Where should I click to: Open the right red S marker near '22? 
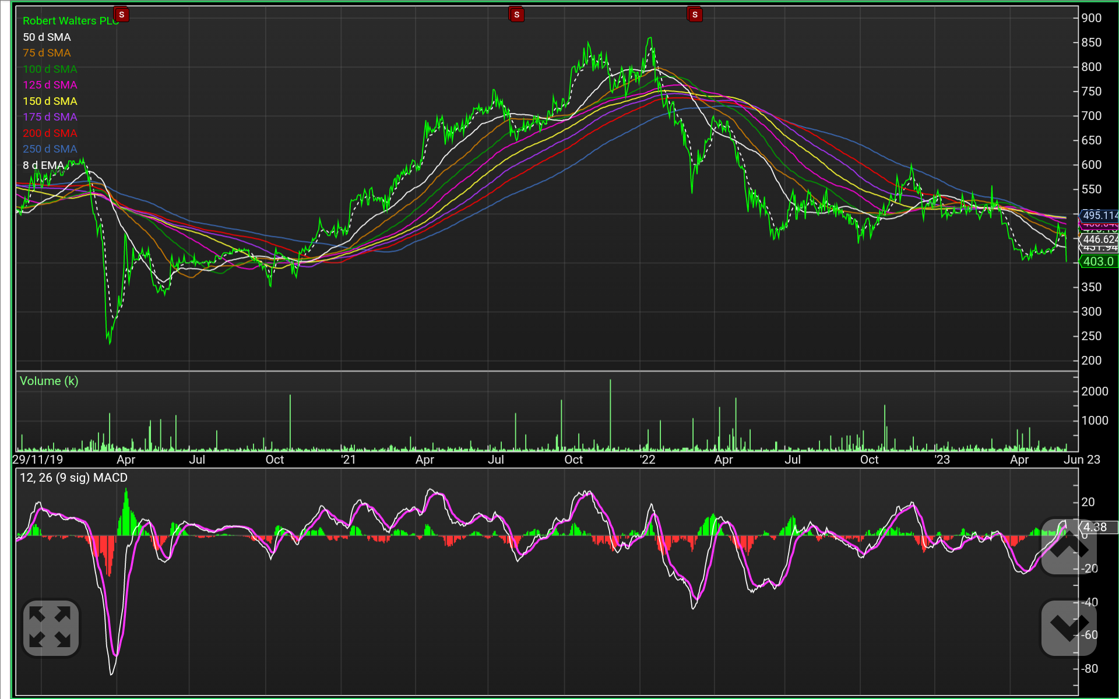[695, 15]
